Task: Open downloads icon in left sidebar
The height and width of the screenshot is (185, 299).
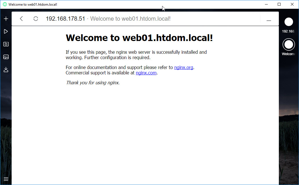Action: point(6,70)
